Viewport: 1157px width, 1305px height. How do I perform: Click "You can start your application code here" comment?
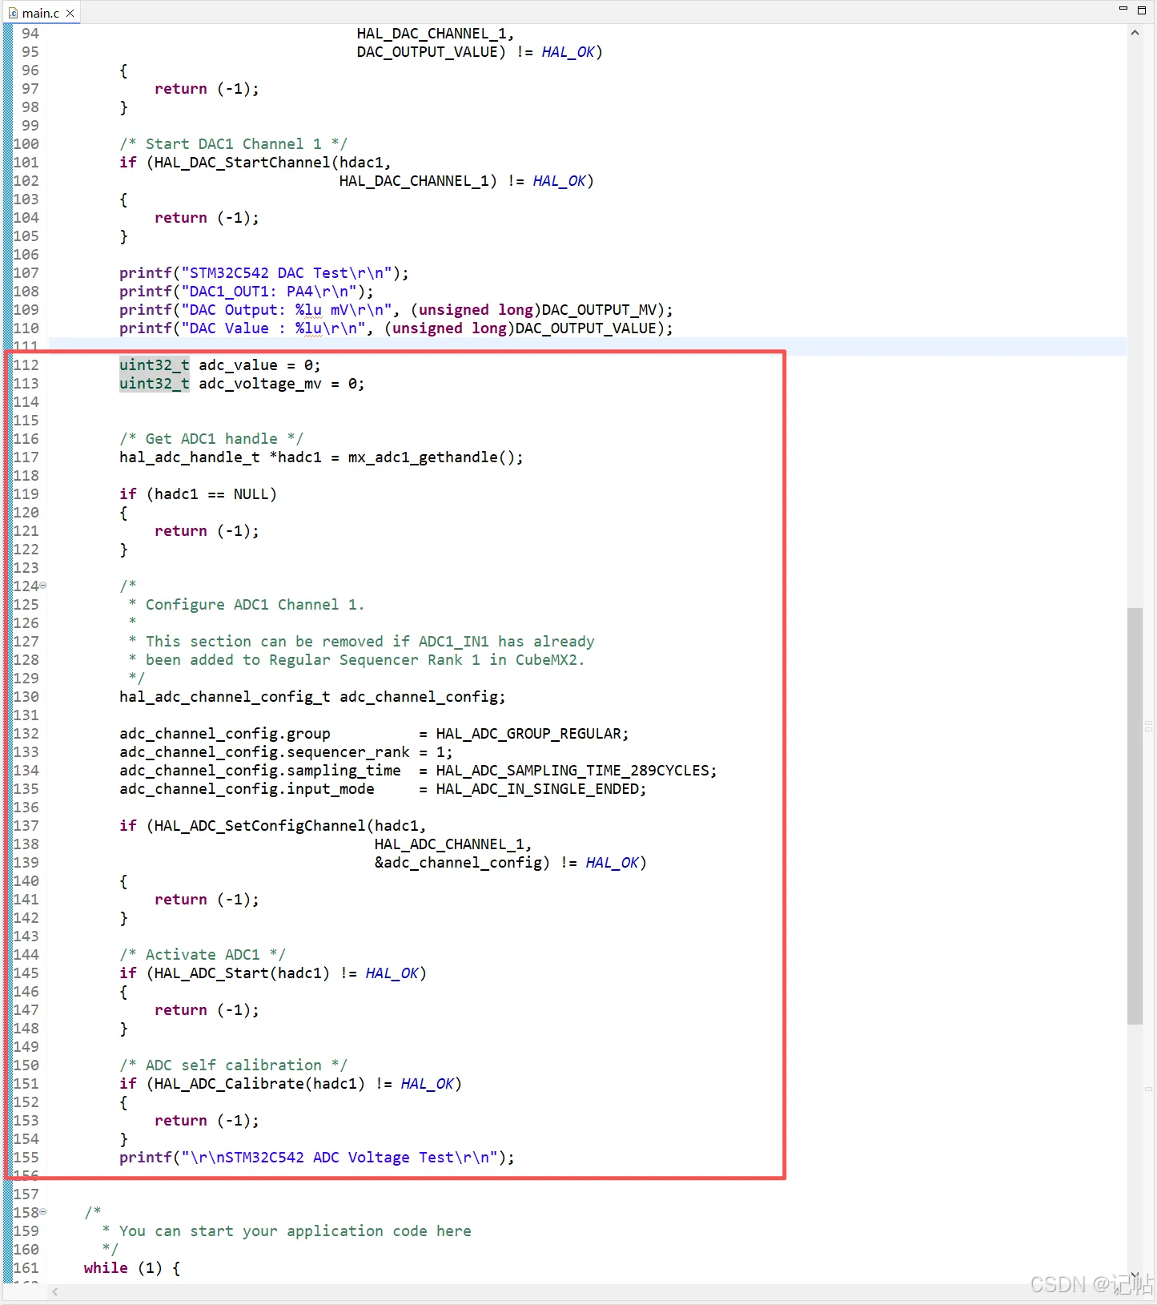coord(295,1231)
